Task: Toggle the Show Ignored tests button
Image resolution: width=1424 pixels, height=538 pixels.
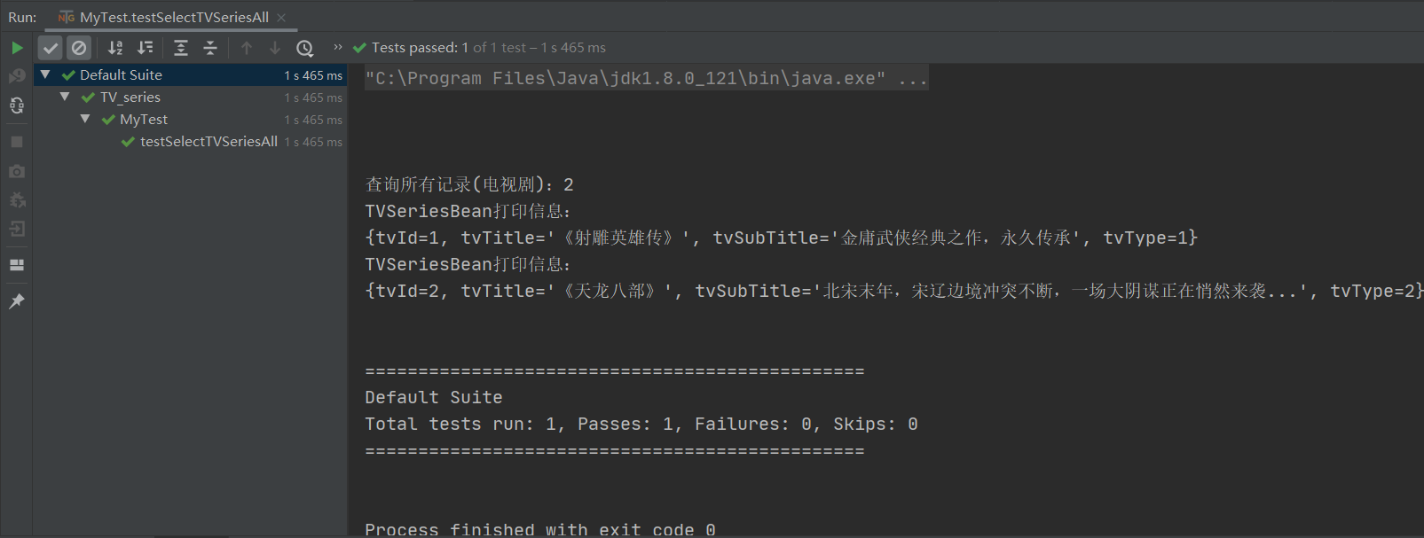Action: click(79, 48)
